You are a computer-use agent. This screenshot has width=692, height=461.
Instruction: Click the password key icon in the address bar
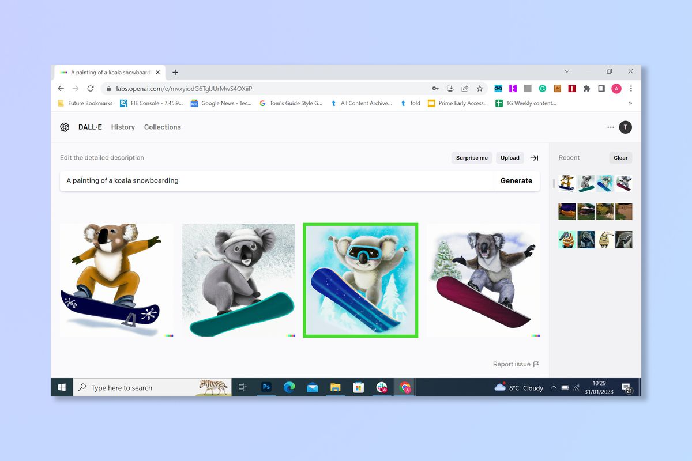coord(435,89)
